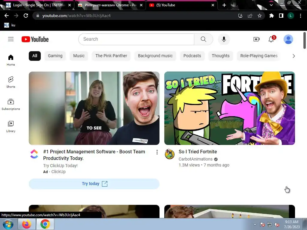Open Chrome profile L avatar
307x230 pixels.
[291, 16]
